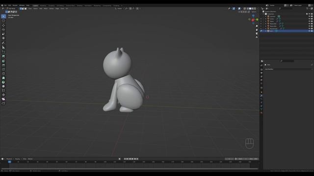Switch to rendered viewport shading
Screen dimensions: 314x176
coord(255,9)
